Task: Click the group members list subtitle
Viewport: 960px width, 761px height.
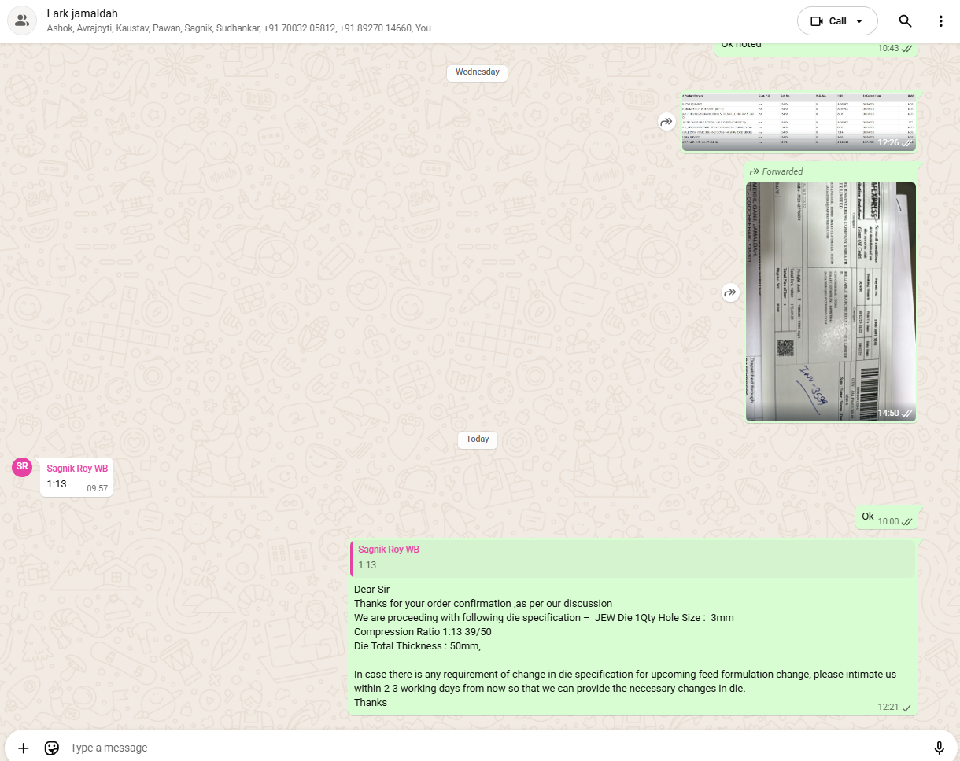Action: (x=238, y=28)
